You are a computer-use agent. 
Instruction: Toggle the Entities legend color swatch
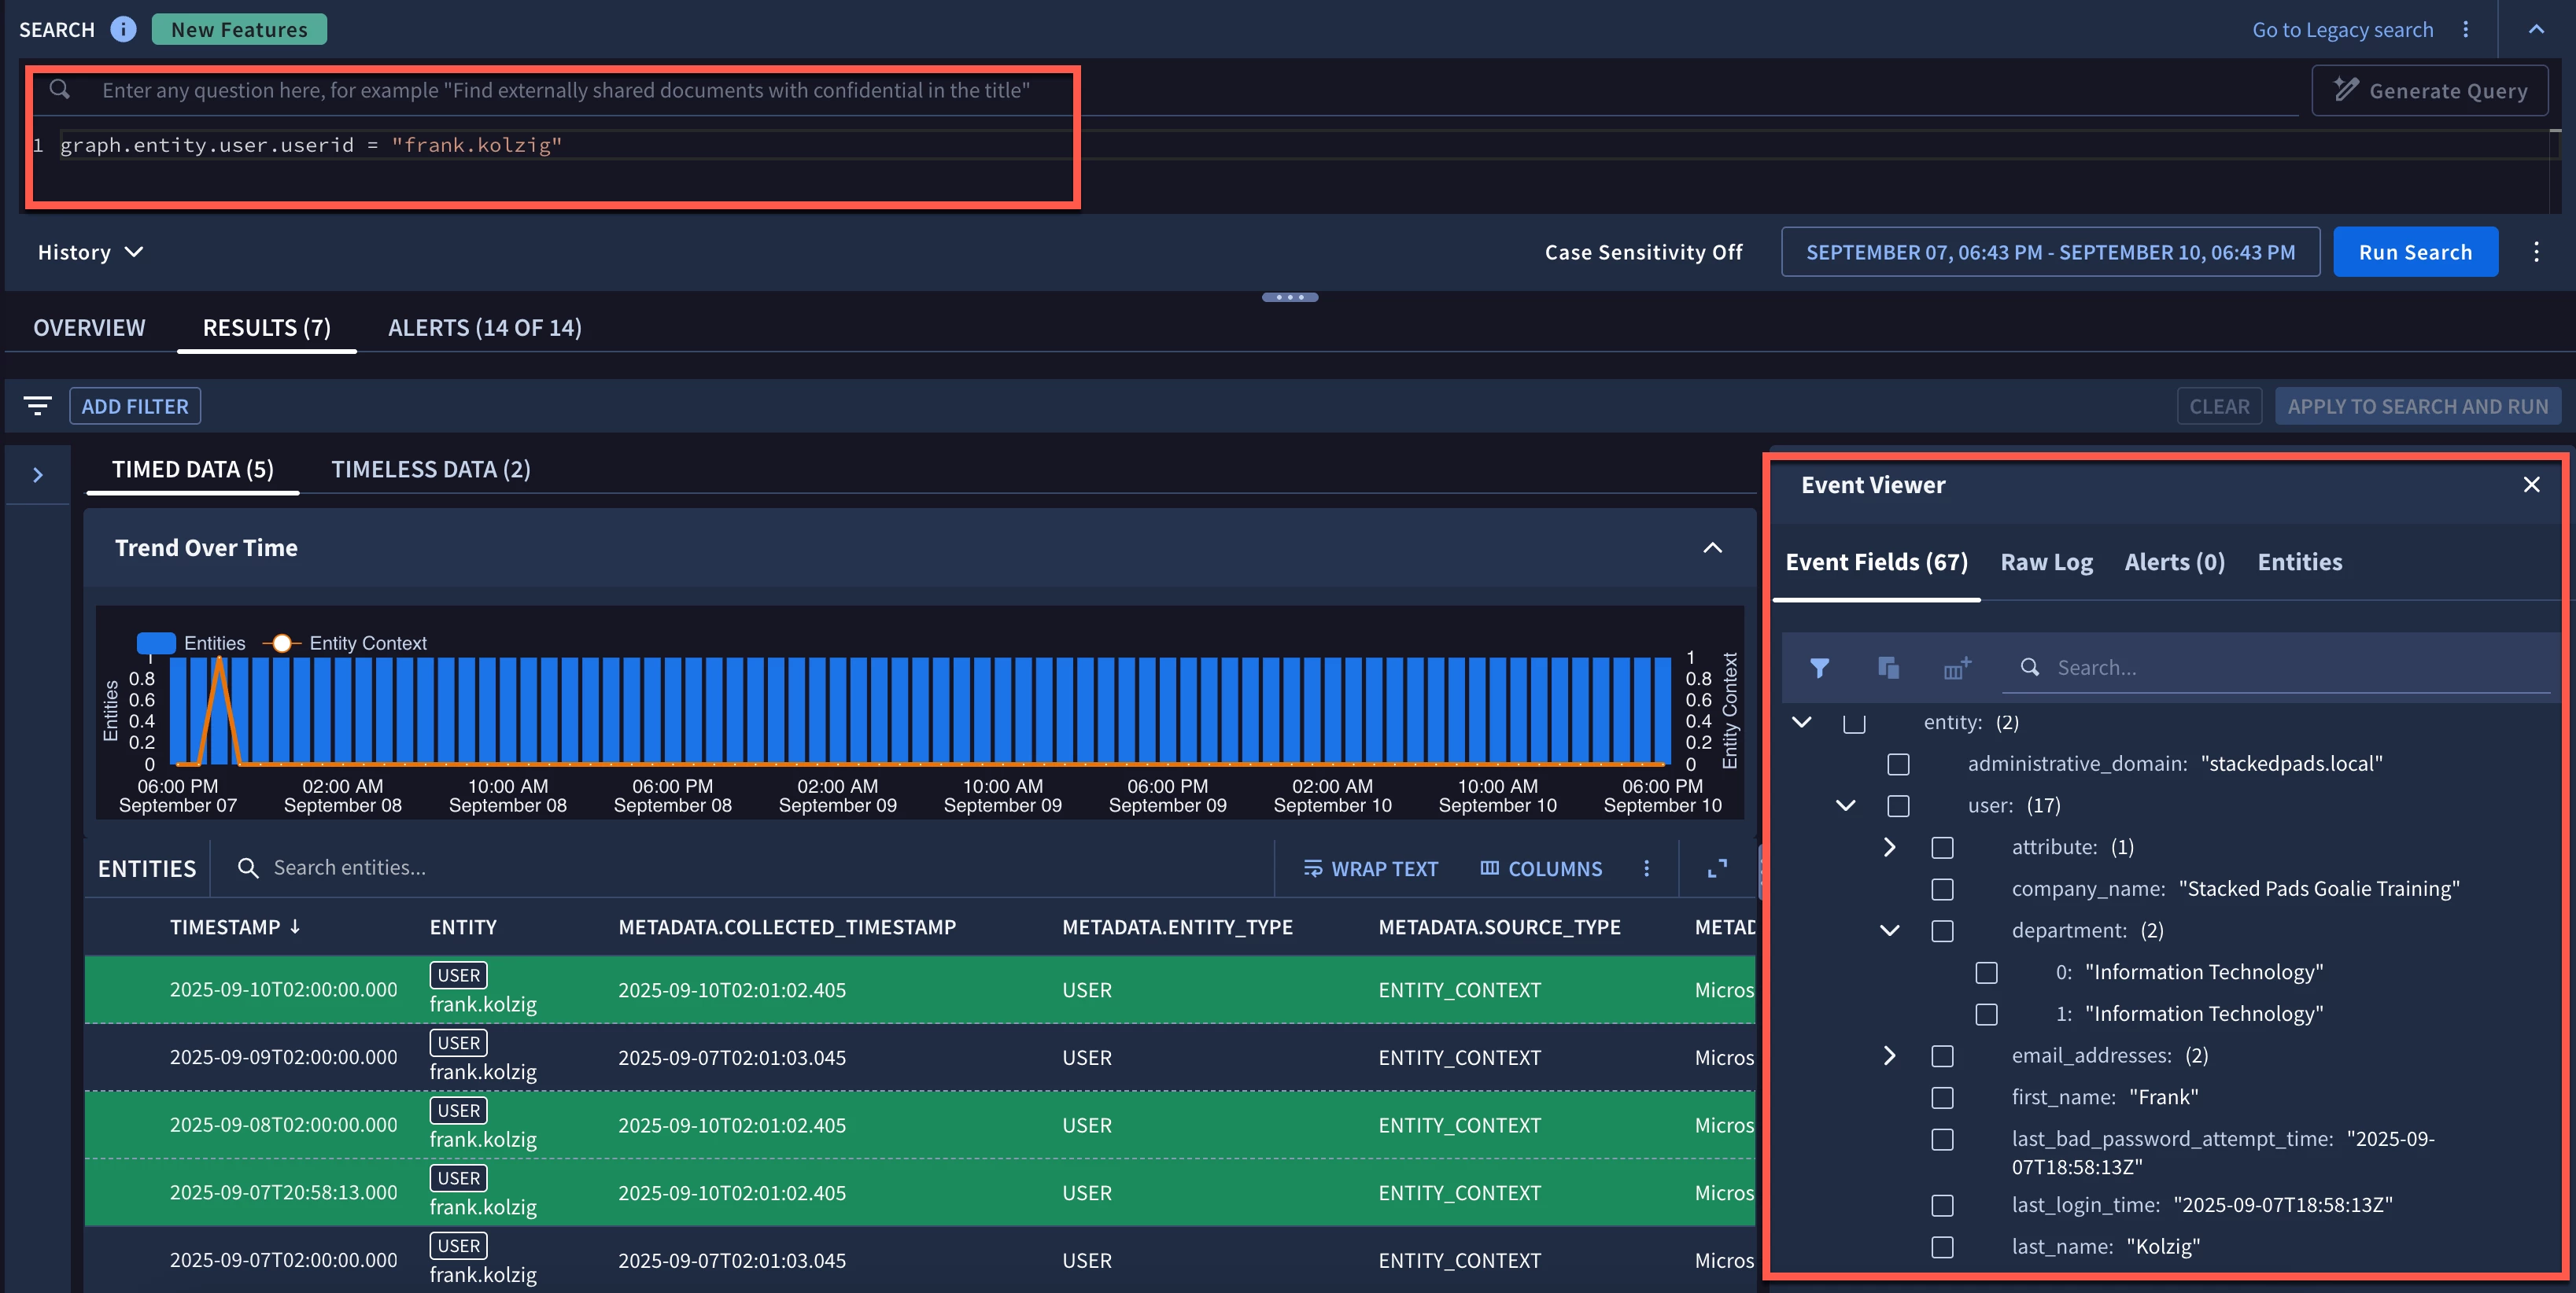(156, 643)
